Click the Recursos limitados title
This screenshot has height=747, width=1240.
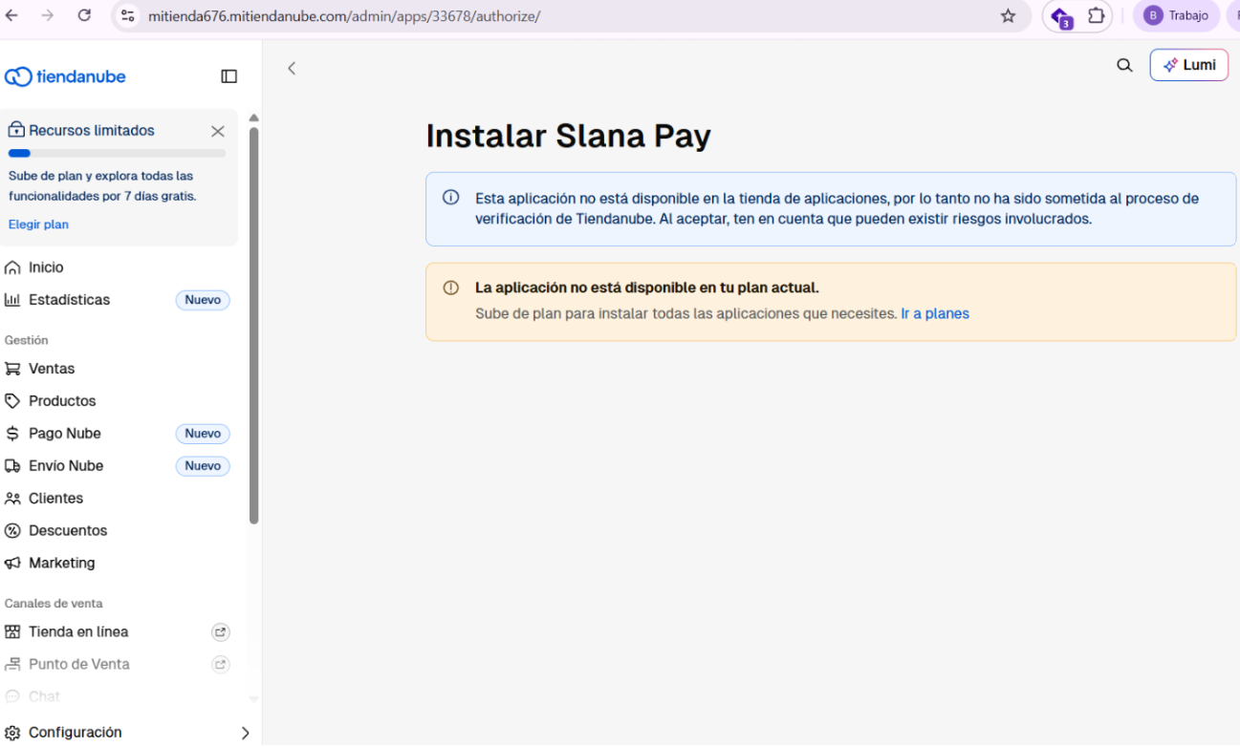coord(92,131)
